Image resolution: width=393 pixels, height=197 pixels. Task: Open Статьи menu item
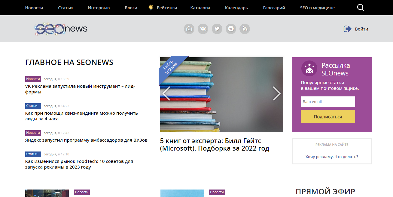[65, 8]
